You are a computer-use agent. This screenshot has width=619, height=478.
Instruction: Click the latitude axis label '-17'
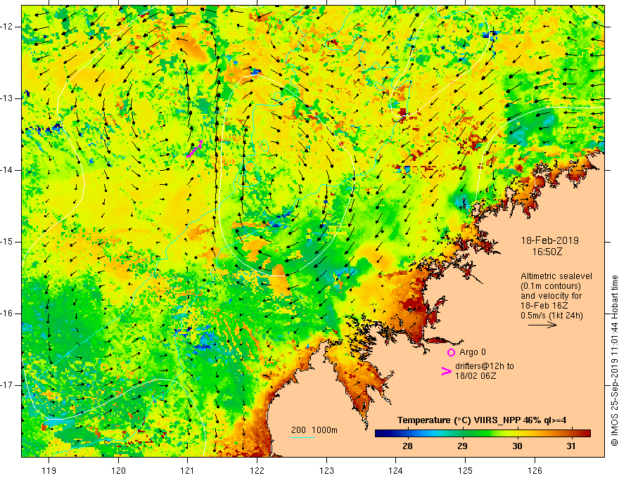tap(8, 385)
